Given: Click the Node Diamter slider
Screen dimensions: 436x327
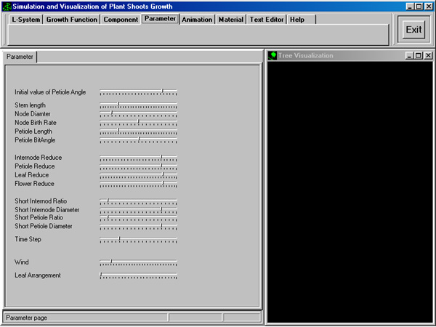Looking at the screenshot, I should pos(138,114).
